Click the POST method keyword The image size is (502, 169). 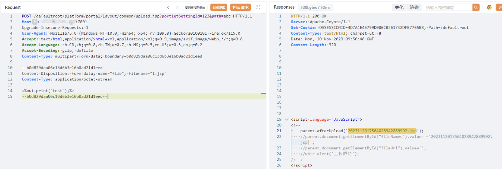(26, 16)
